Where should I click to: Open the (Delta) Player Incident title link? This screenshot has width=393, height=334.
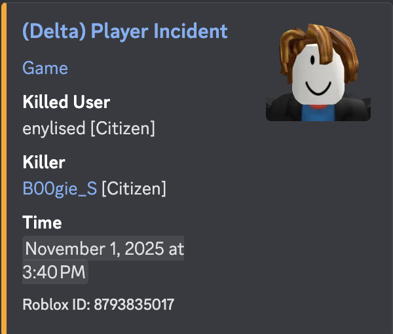[124, 31]
